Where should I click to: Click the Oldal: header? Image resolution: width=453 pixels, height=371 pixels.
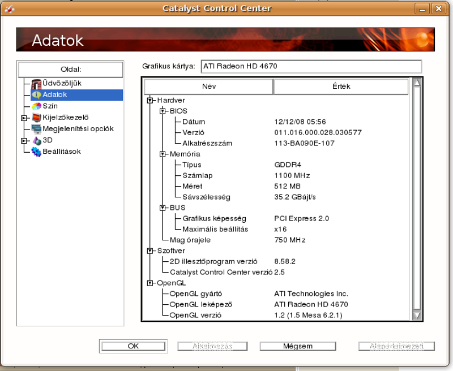point(70,70)
